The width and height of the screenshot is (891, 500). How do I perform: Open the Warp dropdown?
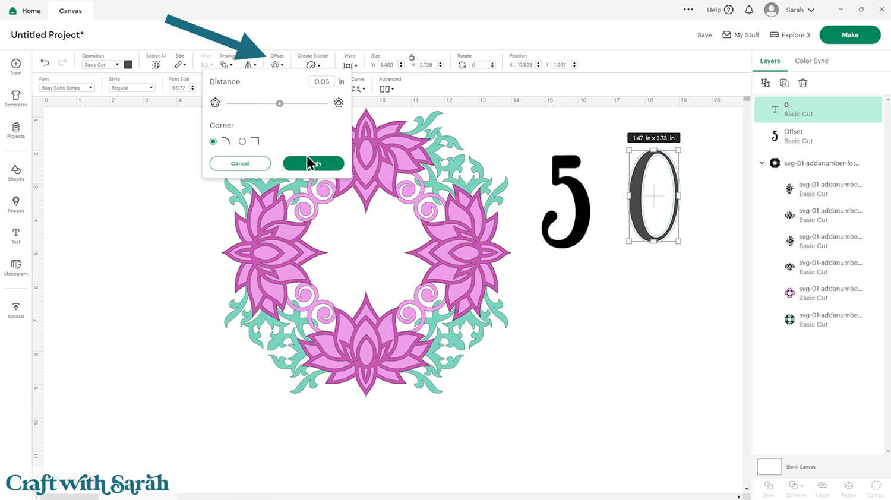pyautogui.click(x=350, y=65)
